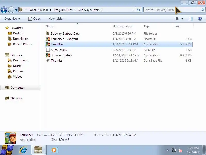
Task: Toggle the preview pane
Action: [x=191, y=19]
